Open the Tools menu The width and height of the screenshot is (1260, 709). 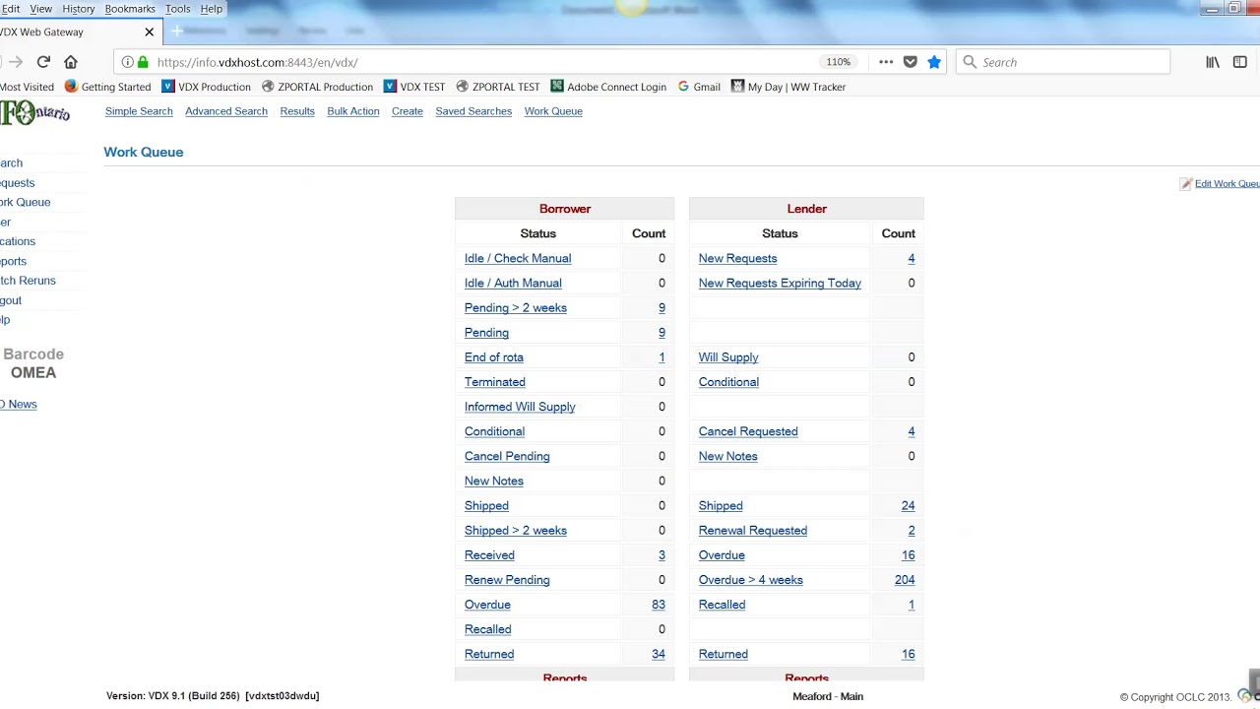(x=178, y=9)
